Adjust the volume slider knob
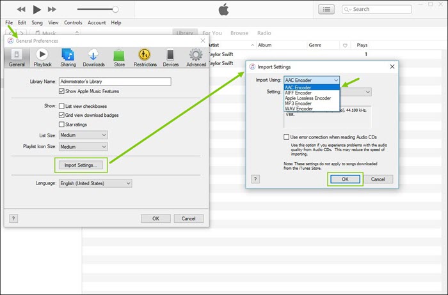This screenshot has width=448, height=295. coord(115,10)
